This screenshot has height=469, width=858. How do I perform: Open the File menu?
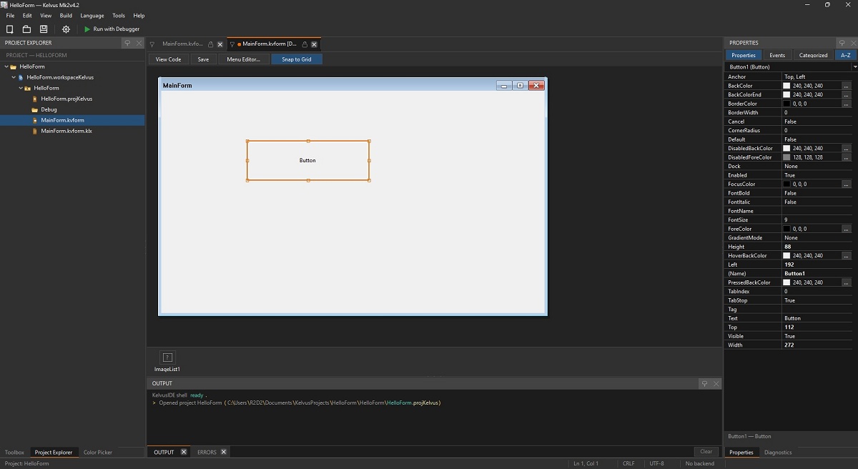10,15
